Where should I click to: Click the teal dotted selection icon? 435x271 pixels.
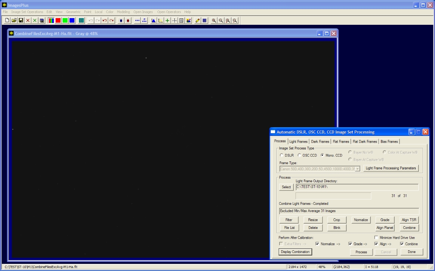coord(81,20)
